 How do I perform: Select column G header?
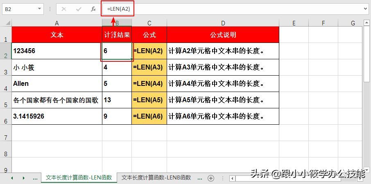point(353,23)
